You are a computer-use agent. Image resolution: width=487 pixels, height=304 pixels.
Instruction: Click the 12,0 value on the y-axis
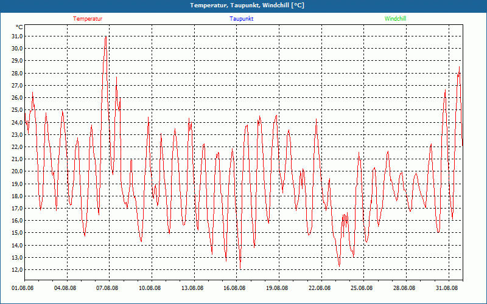[x=16, y=269]
